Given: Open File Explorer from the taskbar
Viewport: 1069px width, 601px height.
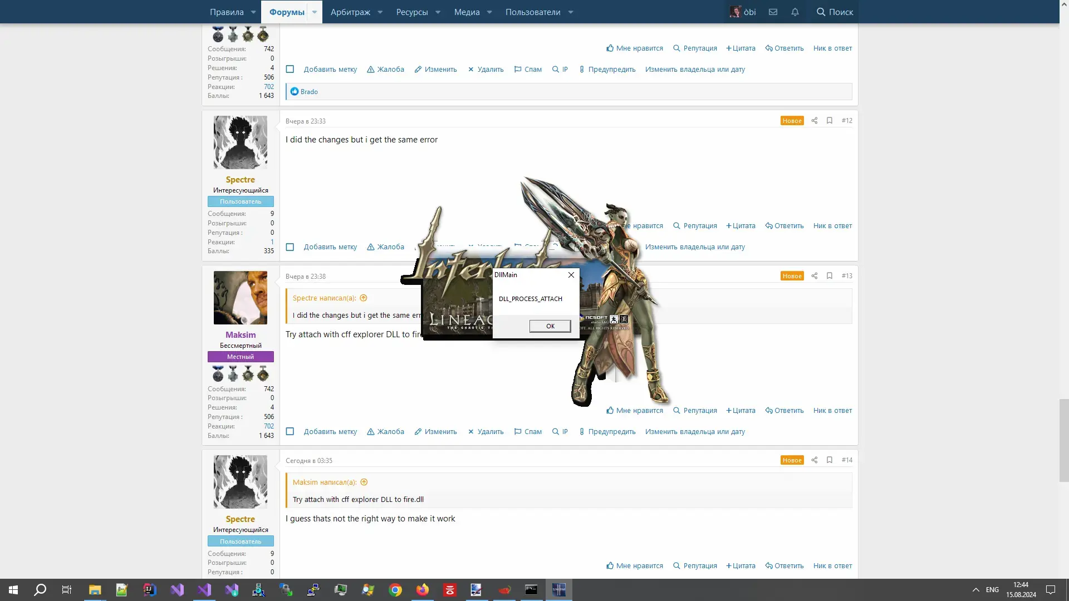Looking at the screenshot, I should point(95,590).
